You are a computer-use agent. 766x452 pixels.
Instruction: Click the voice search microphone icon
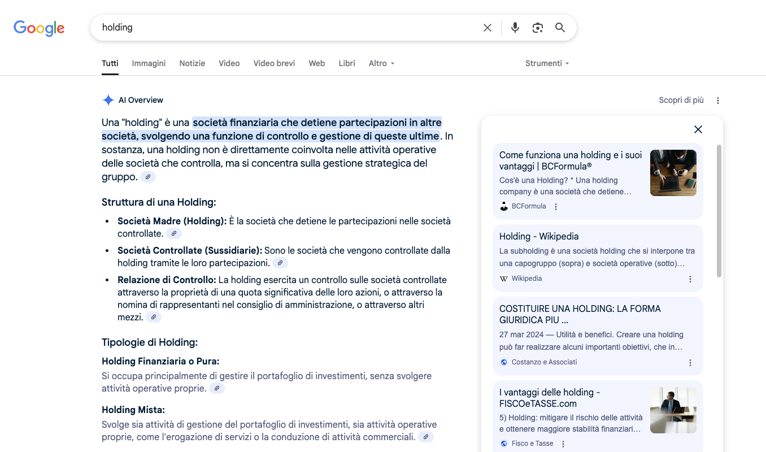(515, 28)
